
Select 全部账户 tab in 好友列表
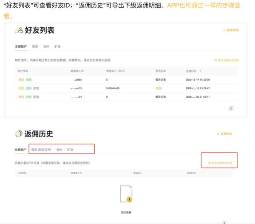[x=21, y=46]
